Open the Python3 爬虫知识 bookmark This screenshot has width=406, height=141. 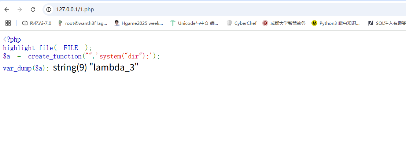coord(336,23)
